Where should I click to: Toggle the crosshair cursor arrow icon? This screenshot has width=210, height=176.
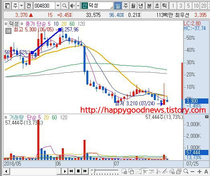pyautogui.click(x=145, y=172)
